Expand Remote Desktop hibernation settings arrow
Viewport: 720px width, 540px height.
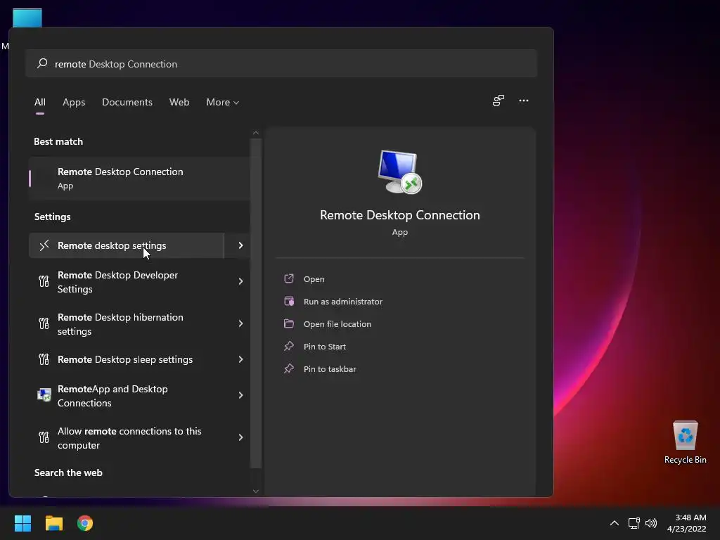click(240, 323)
